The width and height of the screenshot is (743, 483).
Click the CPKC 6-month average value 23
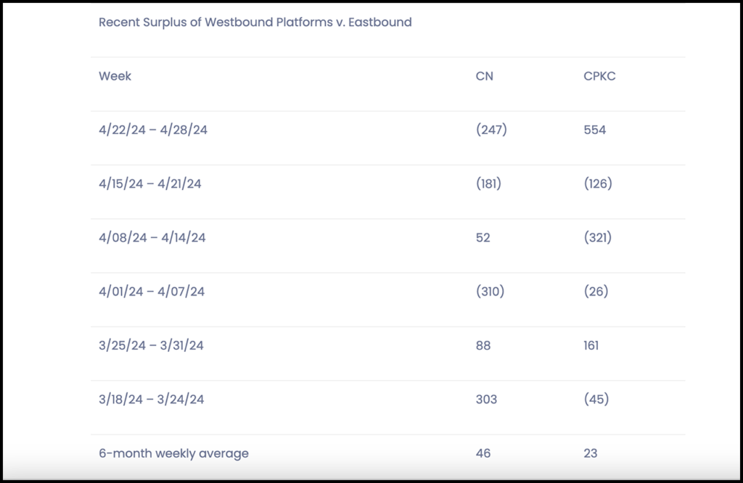590,454
